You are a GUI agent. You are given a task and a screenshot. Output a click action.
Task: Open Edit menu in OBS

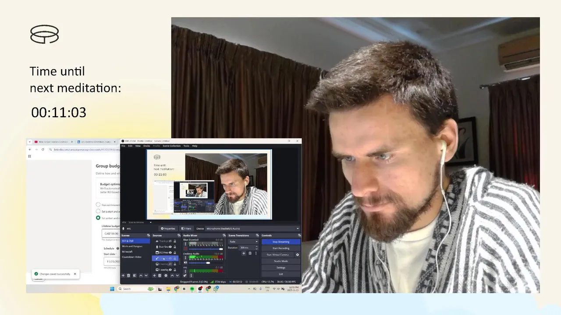130,146
